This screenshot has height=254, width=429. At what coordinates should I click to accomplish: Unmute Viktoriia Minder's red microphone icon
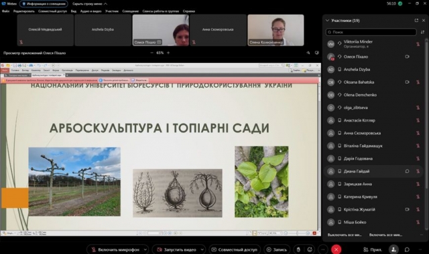[418, 44]
